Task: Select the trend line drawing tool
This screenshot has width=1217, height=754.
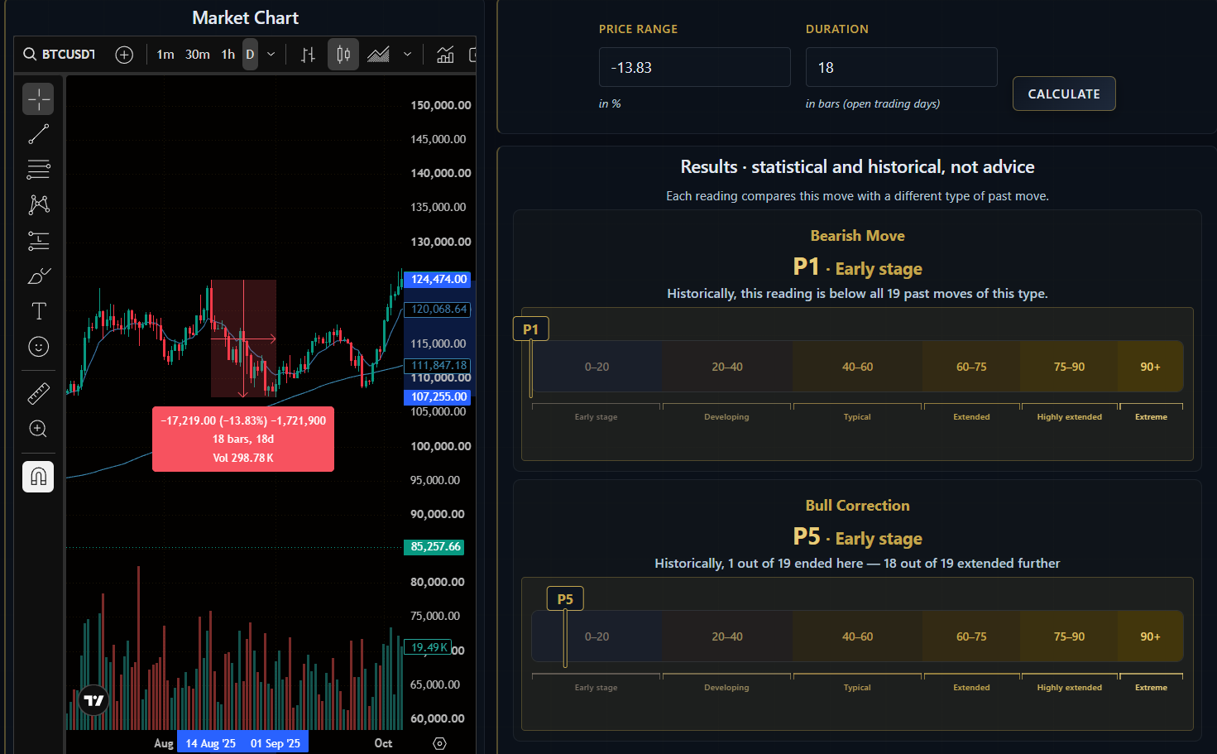Action: (38, 134)
